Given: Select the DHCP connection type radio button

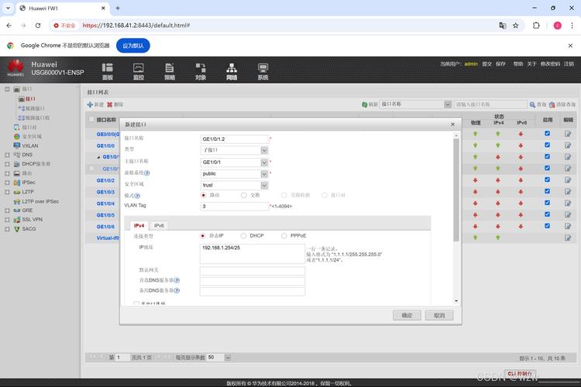Looking at the screenshot, I should [x=244, y=235].
